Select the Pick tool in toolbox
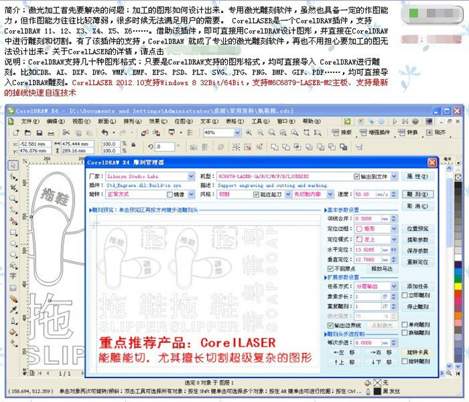 [13, 165]
